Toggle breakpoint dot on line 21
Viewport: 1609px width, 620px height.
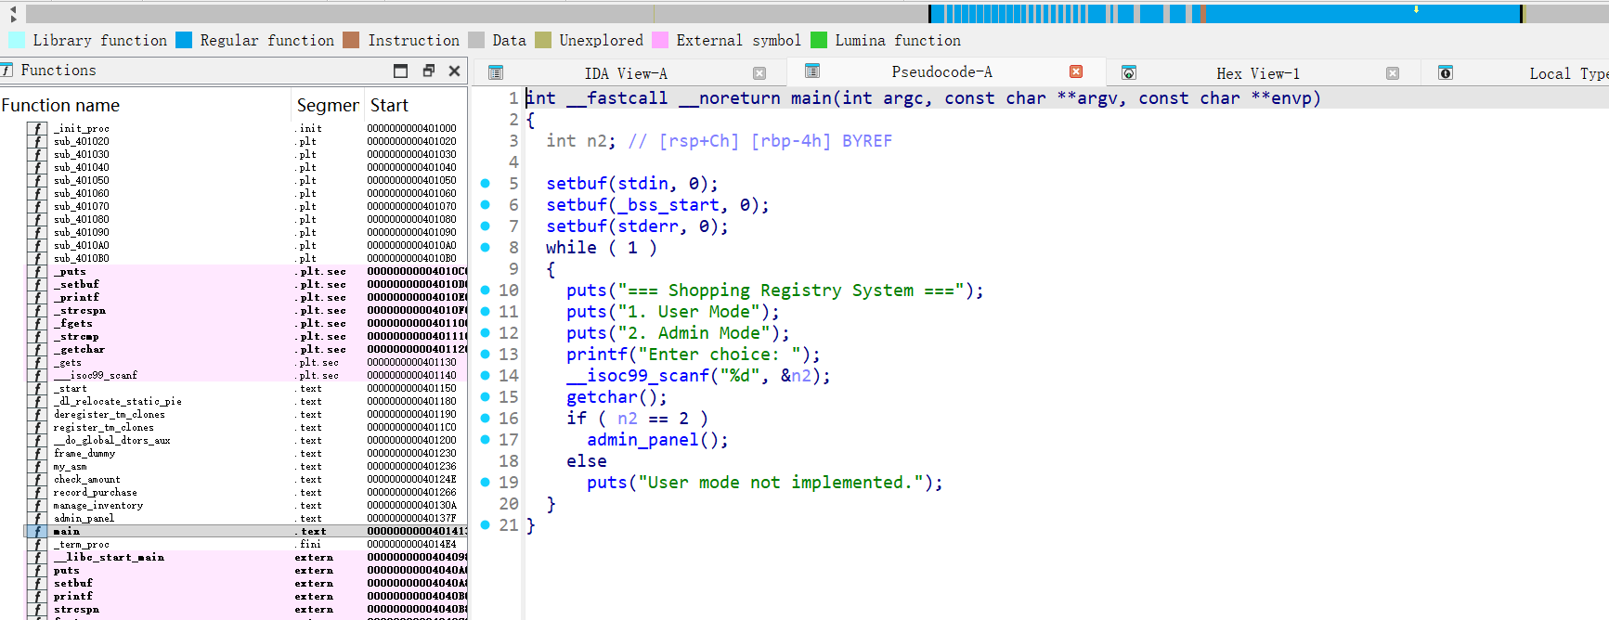pos(486,525)
